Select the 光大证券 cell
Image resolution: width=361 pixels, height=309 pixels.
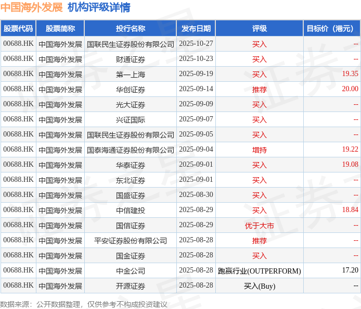[131, 104]
